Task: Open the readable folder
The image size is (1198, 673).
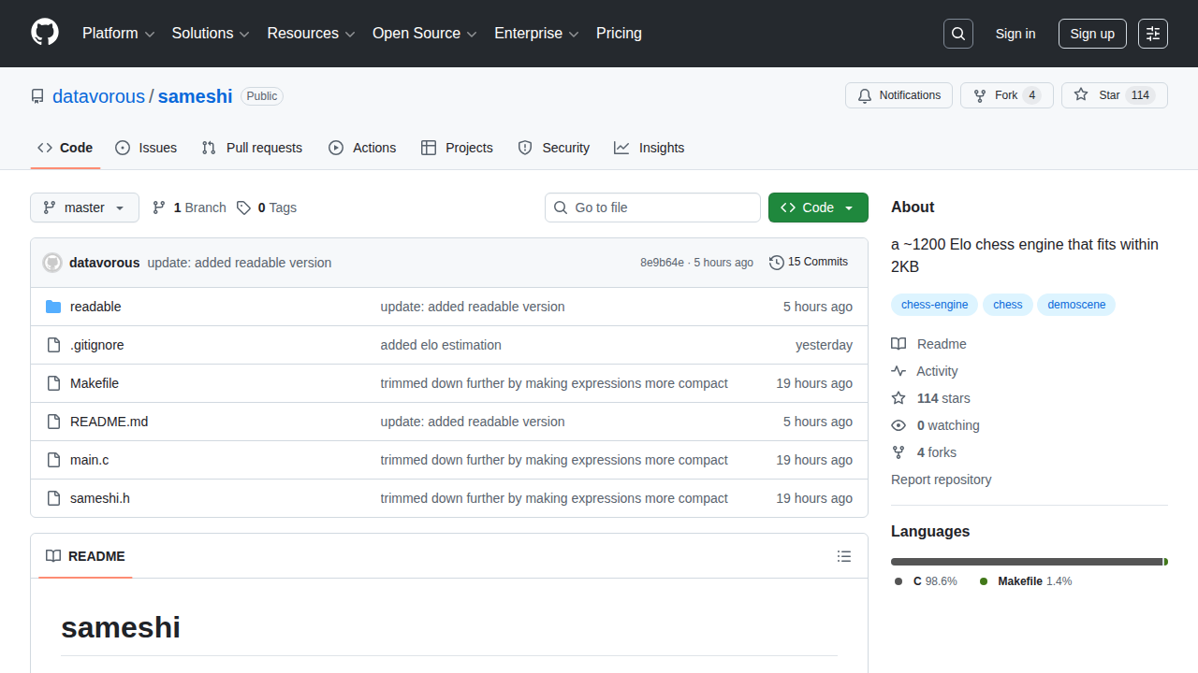Action: click(95, 307)
